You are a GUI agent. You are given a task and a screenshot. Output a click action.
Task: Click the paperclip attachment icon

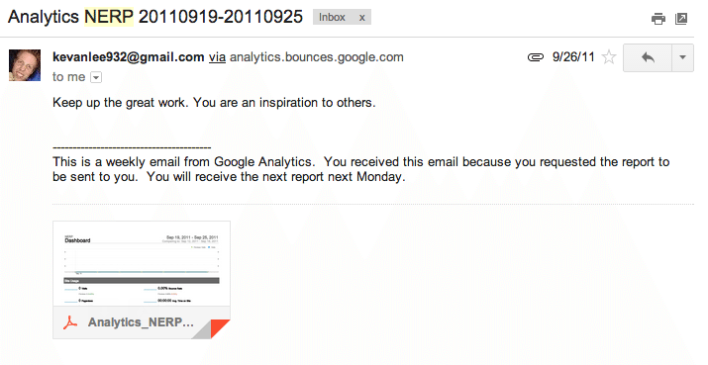535,57
